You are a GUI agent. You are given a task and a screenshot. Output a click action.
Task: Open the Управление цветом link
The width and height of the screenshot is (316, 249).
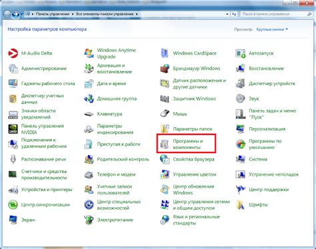pos(195,174)
